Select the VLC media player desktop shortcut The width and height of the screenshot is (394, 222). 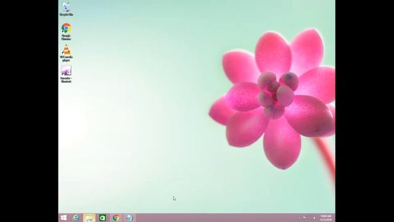point(66,53)
